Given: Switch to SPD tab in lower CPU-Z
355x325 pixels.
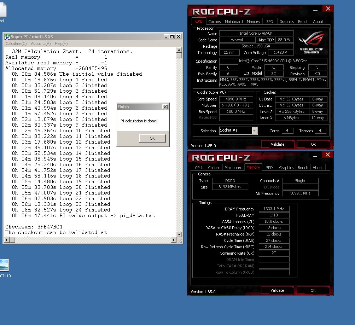Looking at the screenshot, I should click(x=269, y=168).
